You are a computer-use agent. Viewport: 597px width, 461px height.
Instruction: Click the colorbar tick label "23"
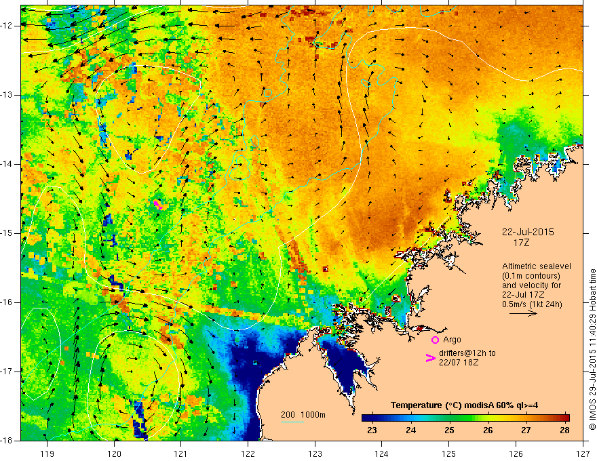click(372, 430)
